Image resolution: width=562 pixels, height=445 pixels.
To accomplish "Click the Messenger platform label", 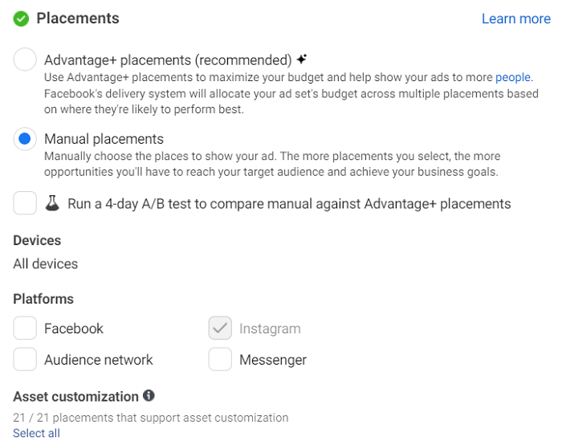I will [273, 360].
